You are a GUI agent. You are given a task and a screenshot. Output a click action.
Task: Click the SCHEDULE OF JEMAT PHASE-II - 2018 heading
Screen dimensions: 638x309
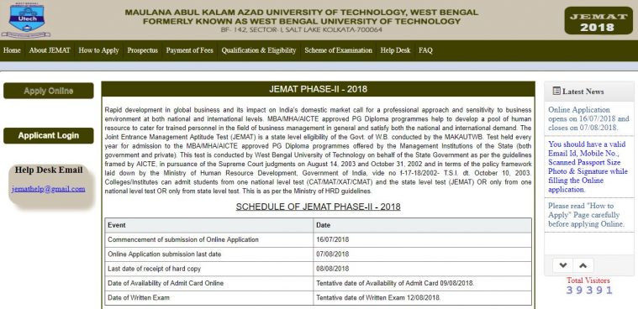point(319,207)
